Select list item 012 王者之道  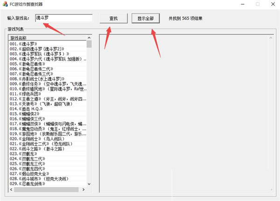coord(47,99)
